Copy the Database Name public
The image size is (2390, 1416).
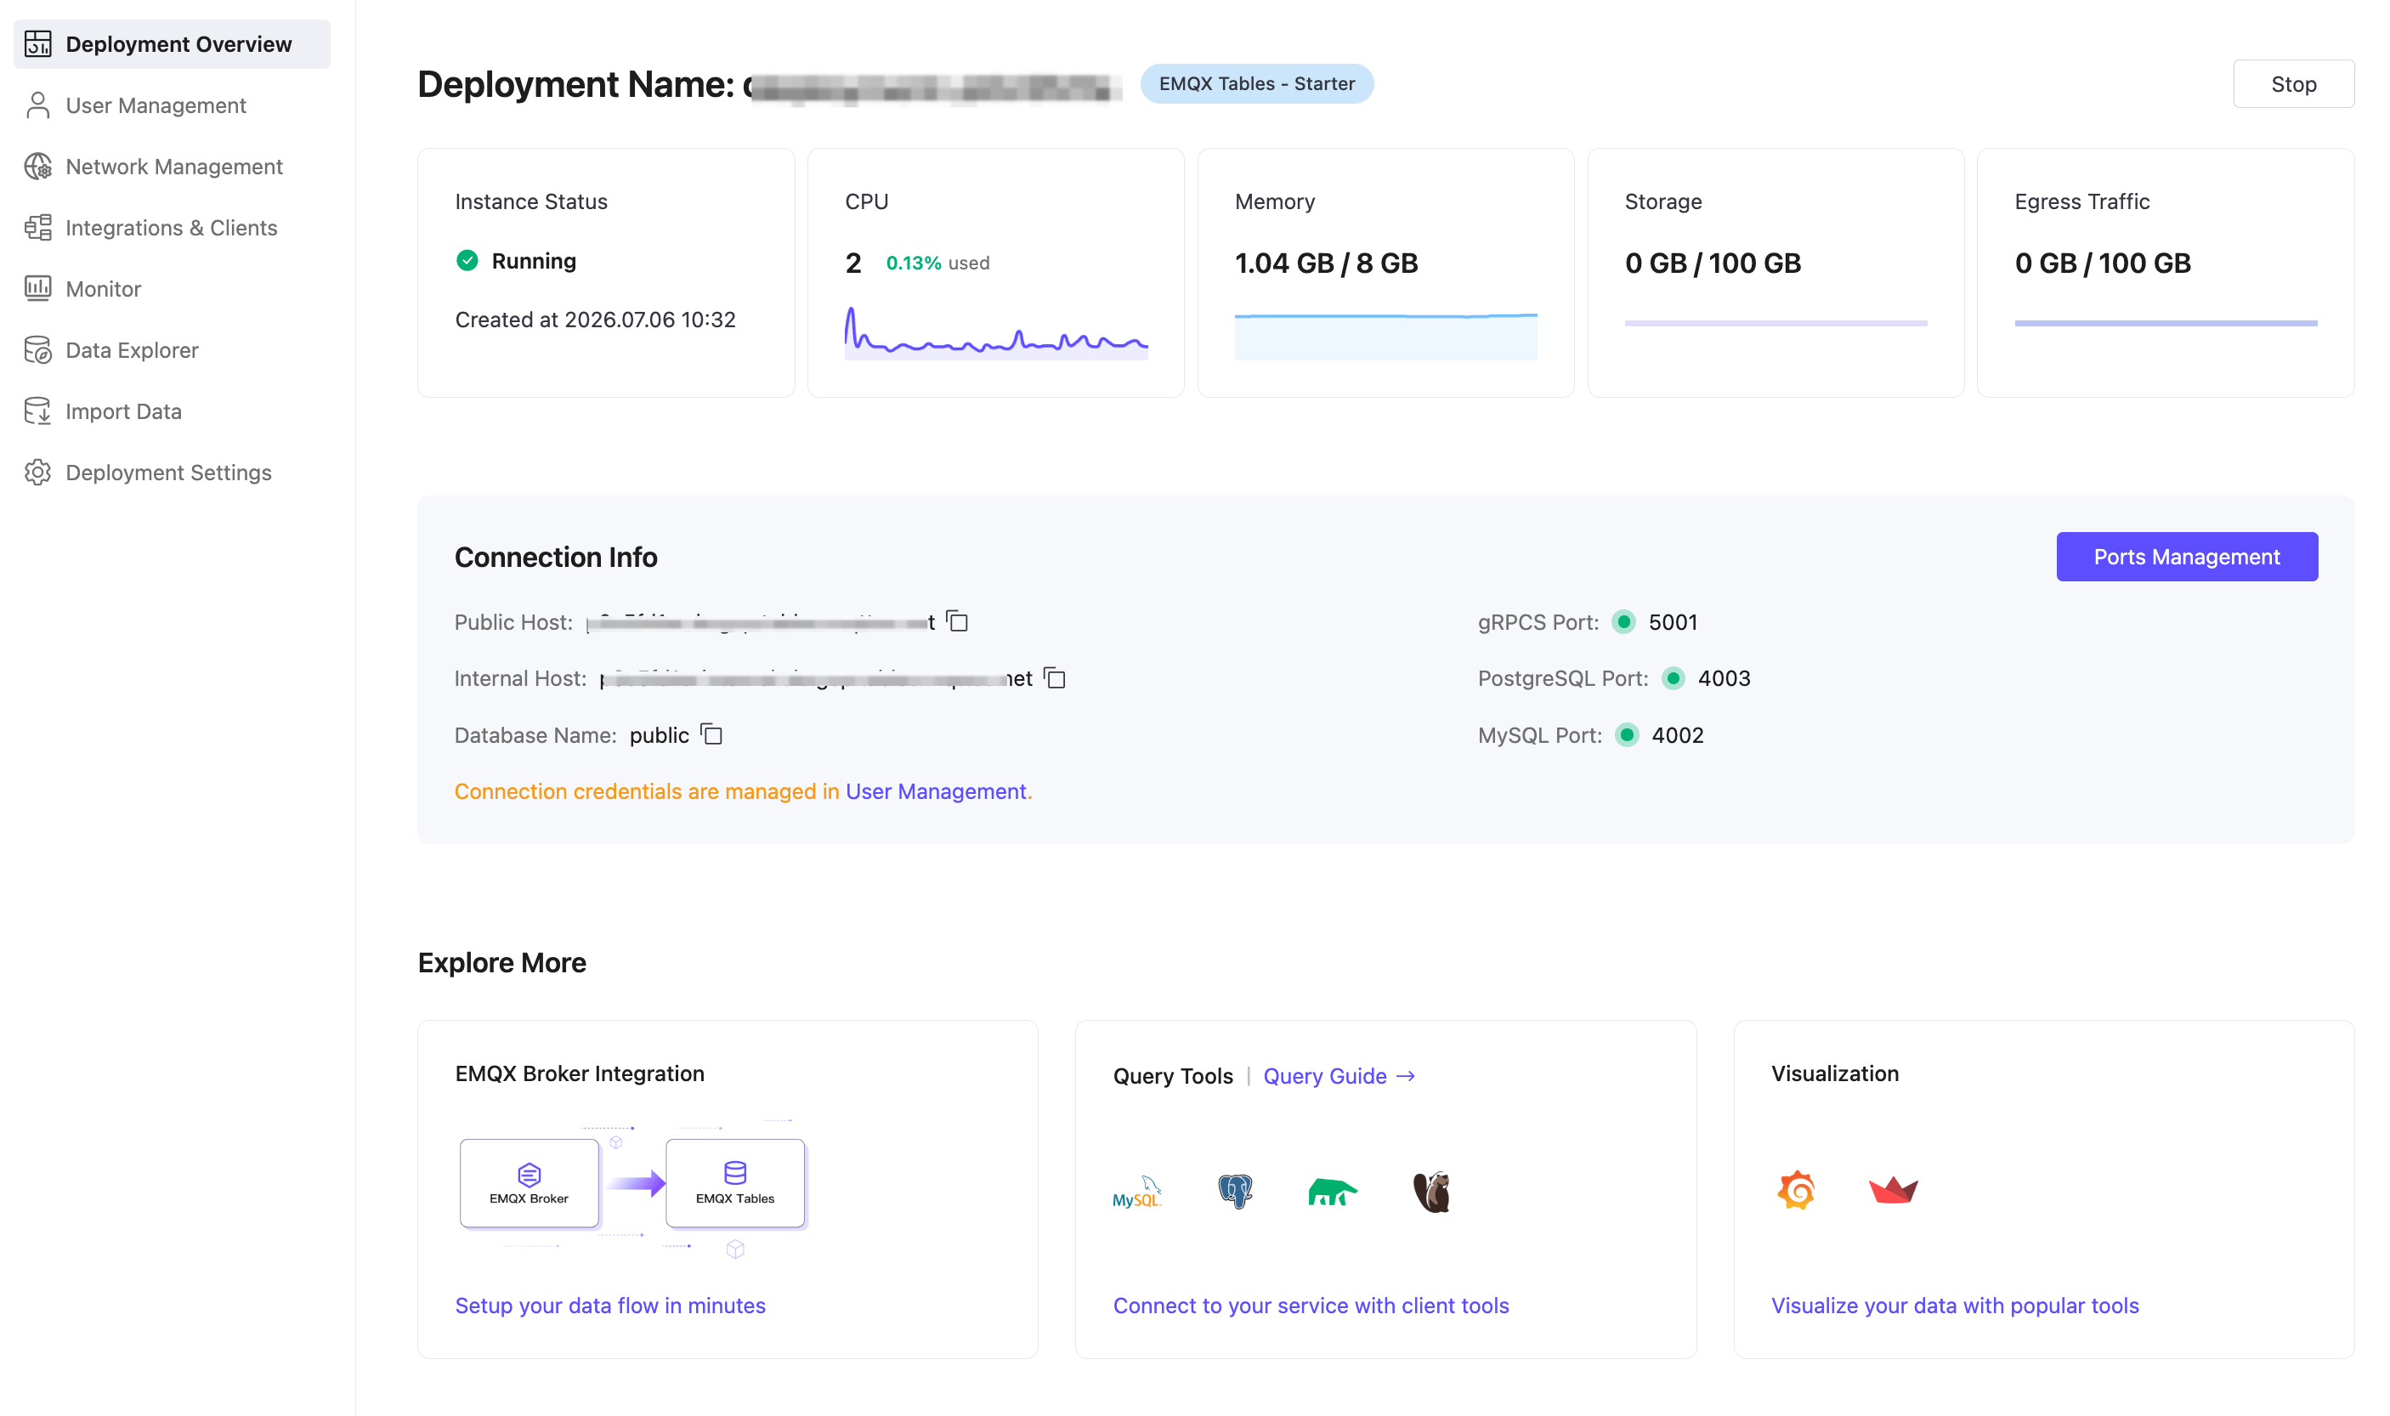coord(711,733)
